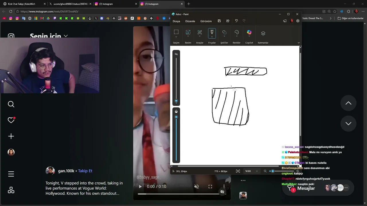367x206 pixels.
Task: Expand the Şekiller options arrow
Action: pyautogui.click(x=224, y=37)
